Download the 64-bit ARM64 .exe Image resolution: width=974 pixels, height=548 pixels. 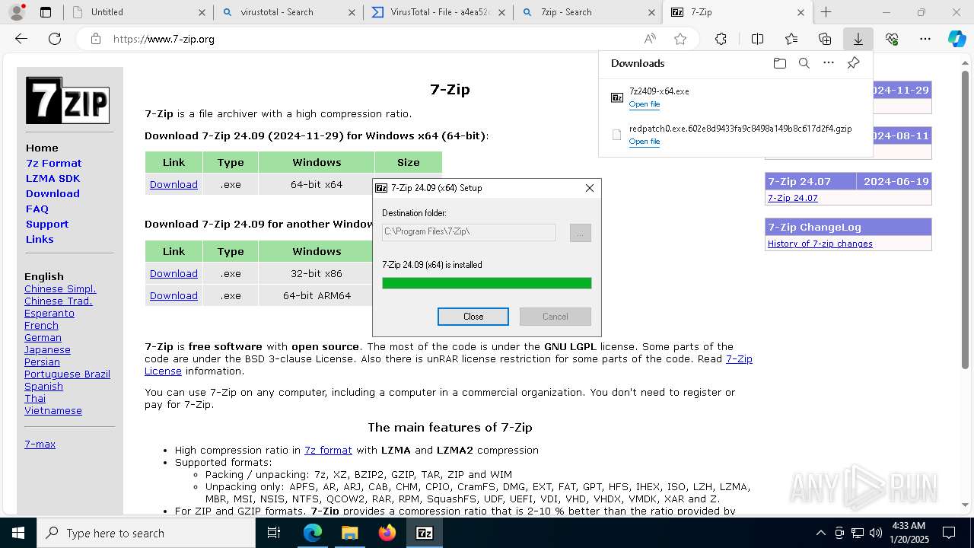(173, 295)
